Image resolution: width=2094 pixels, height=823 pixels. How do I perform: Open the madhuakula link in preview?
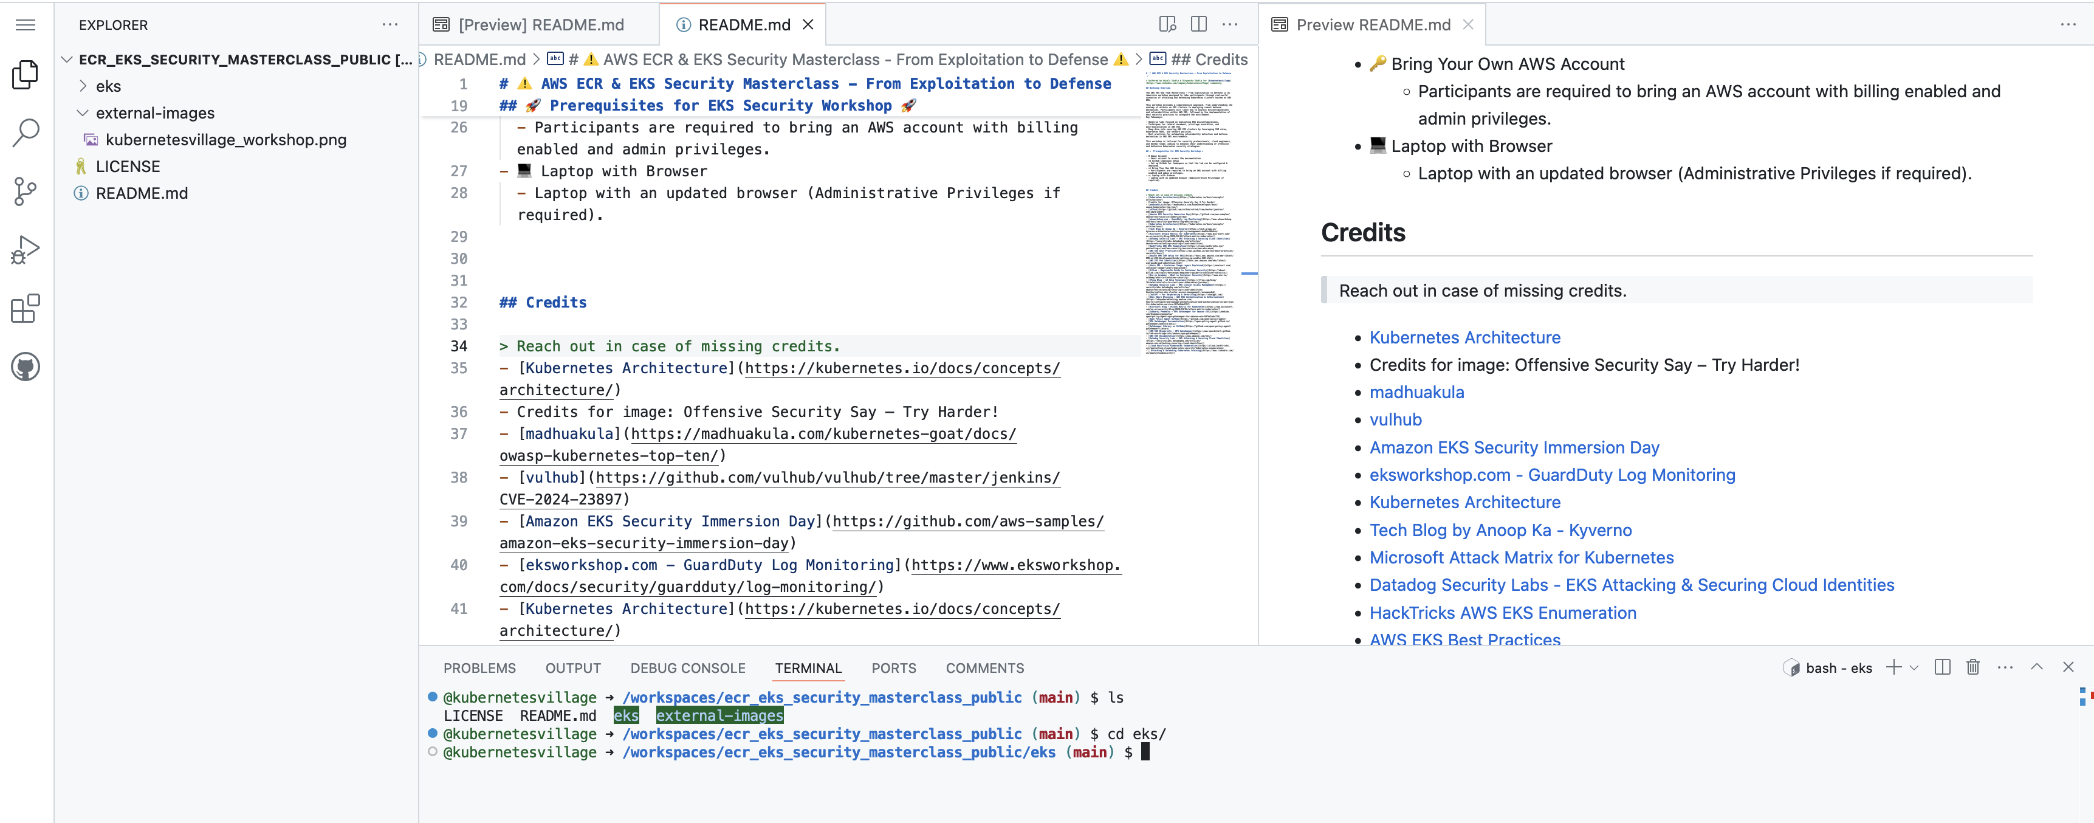pyautogui.click(x=1416, y=392)
